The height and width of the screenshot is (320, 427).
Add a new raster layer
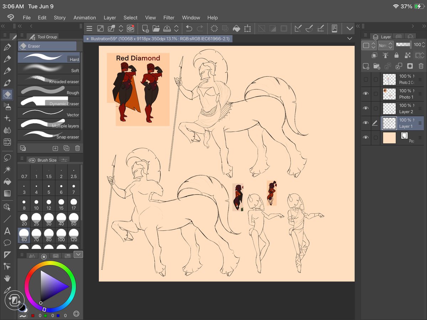click(x=366, y=66)
